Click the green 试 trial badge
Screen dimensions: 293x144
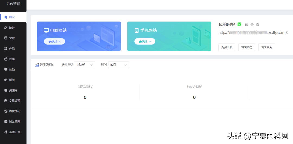click(239, 24)
